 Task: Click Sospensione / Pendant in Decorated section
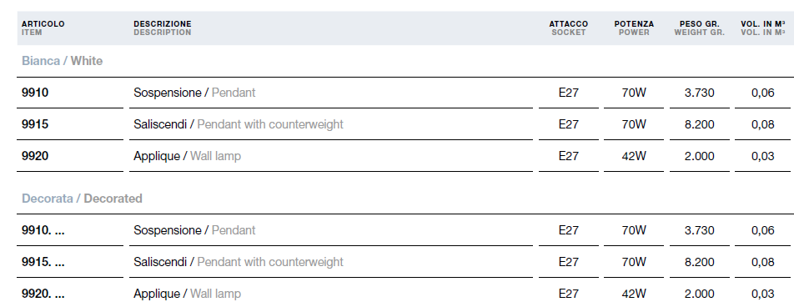(x=194, y=230)
